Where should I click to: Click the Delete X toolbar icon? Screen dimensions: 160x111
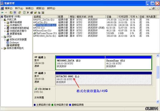[x=28, y=13]
